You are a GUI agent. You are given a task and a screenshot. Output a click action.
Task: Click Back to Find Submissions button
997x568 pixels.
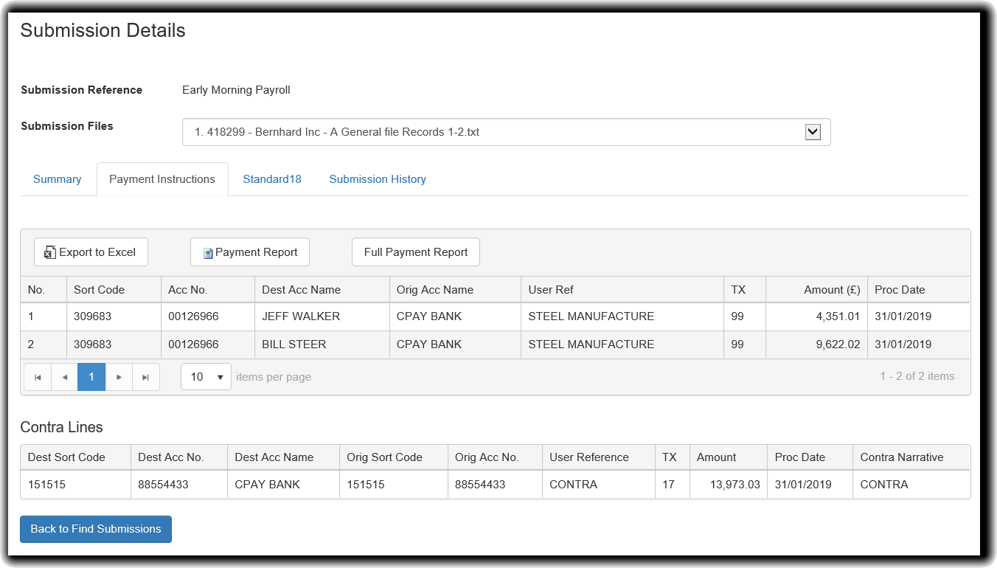pyautogui.click(x=96, y=529)
